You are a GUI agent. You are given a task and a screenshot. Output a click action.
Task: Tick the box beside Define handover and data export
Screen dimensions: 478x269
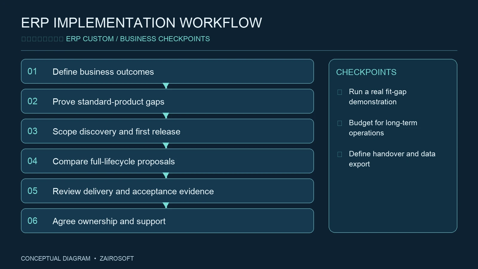[340, 154]
